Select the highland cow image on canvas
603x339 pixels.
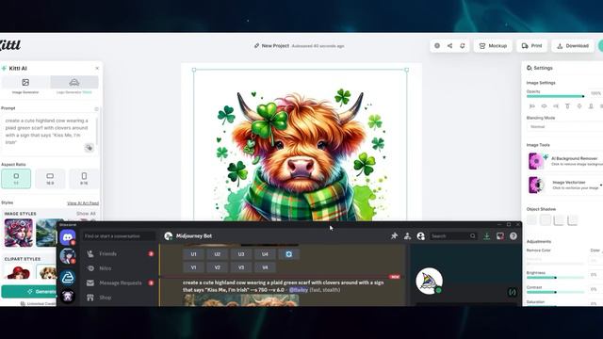pyautogui.click(x=301, y=153)
